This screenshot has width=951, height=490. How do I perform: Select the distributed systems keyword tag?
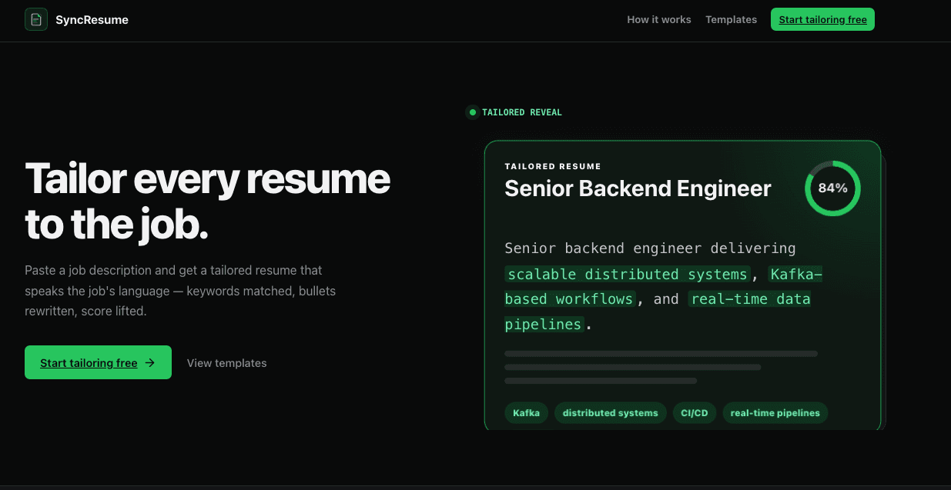pos(610,413)
